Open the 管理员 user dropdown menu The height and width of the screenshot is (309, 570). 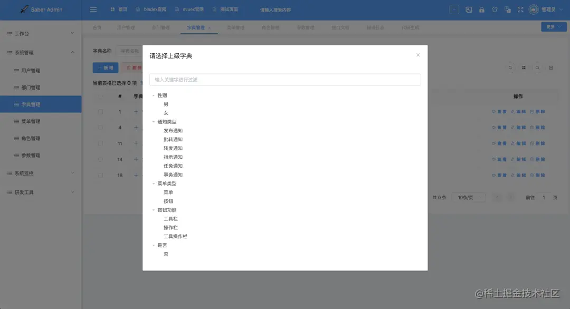tap(549, 9)
